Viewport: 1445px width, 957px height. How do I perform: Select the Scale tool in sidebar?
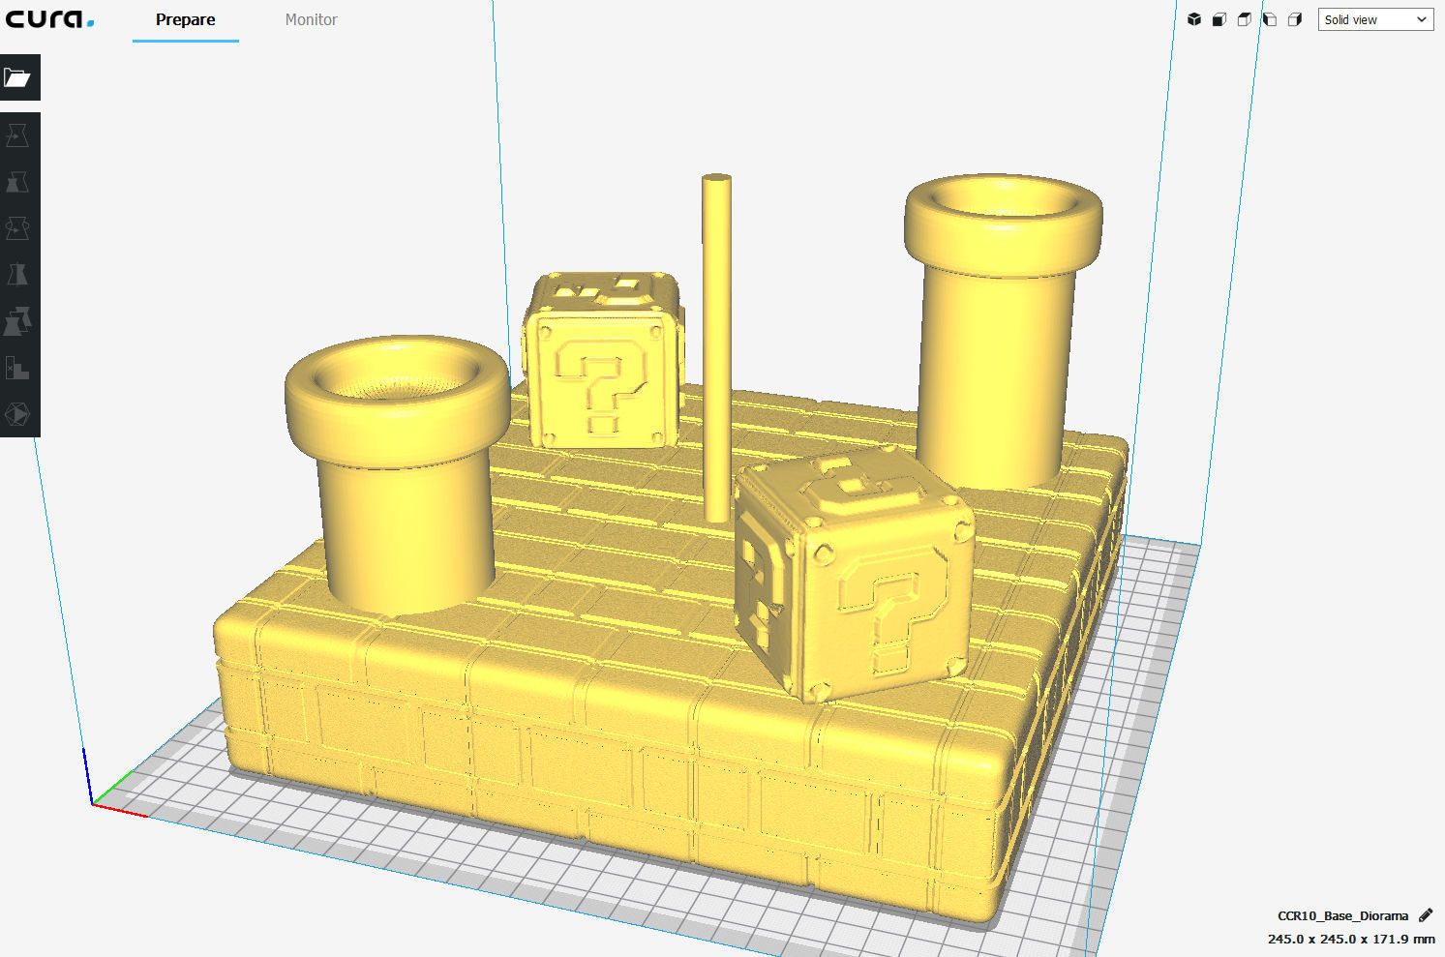[17, 182]
